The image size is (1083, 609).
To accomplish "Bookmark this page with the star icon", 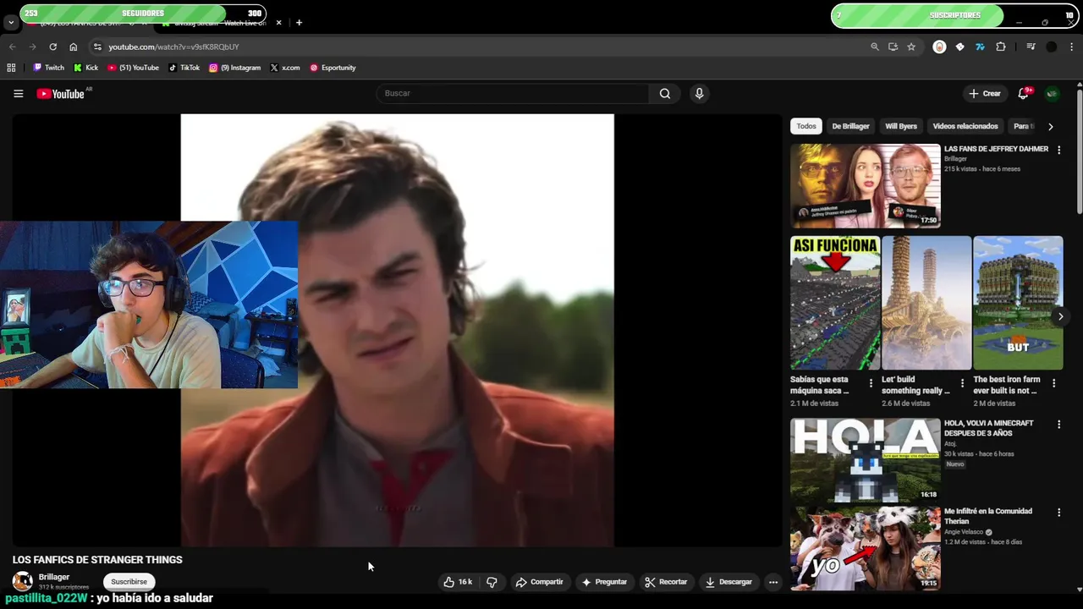I will coord(911,47).
